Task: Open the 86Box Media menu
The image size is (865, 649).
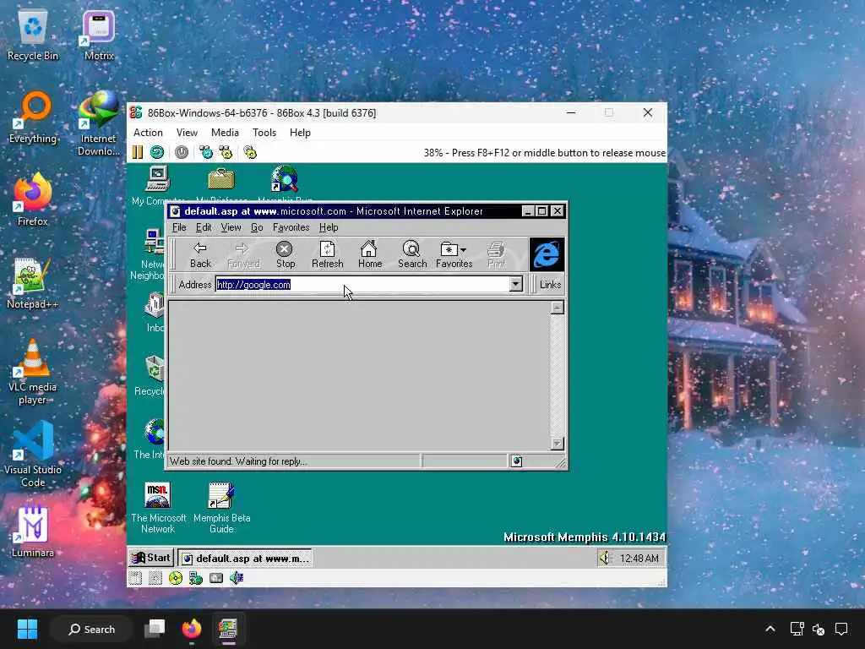Action: click(225, 133)
